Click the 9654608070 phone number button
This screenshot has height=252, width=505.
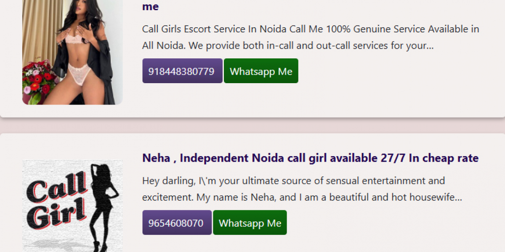pyautogui.click(x=177, y=223)
